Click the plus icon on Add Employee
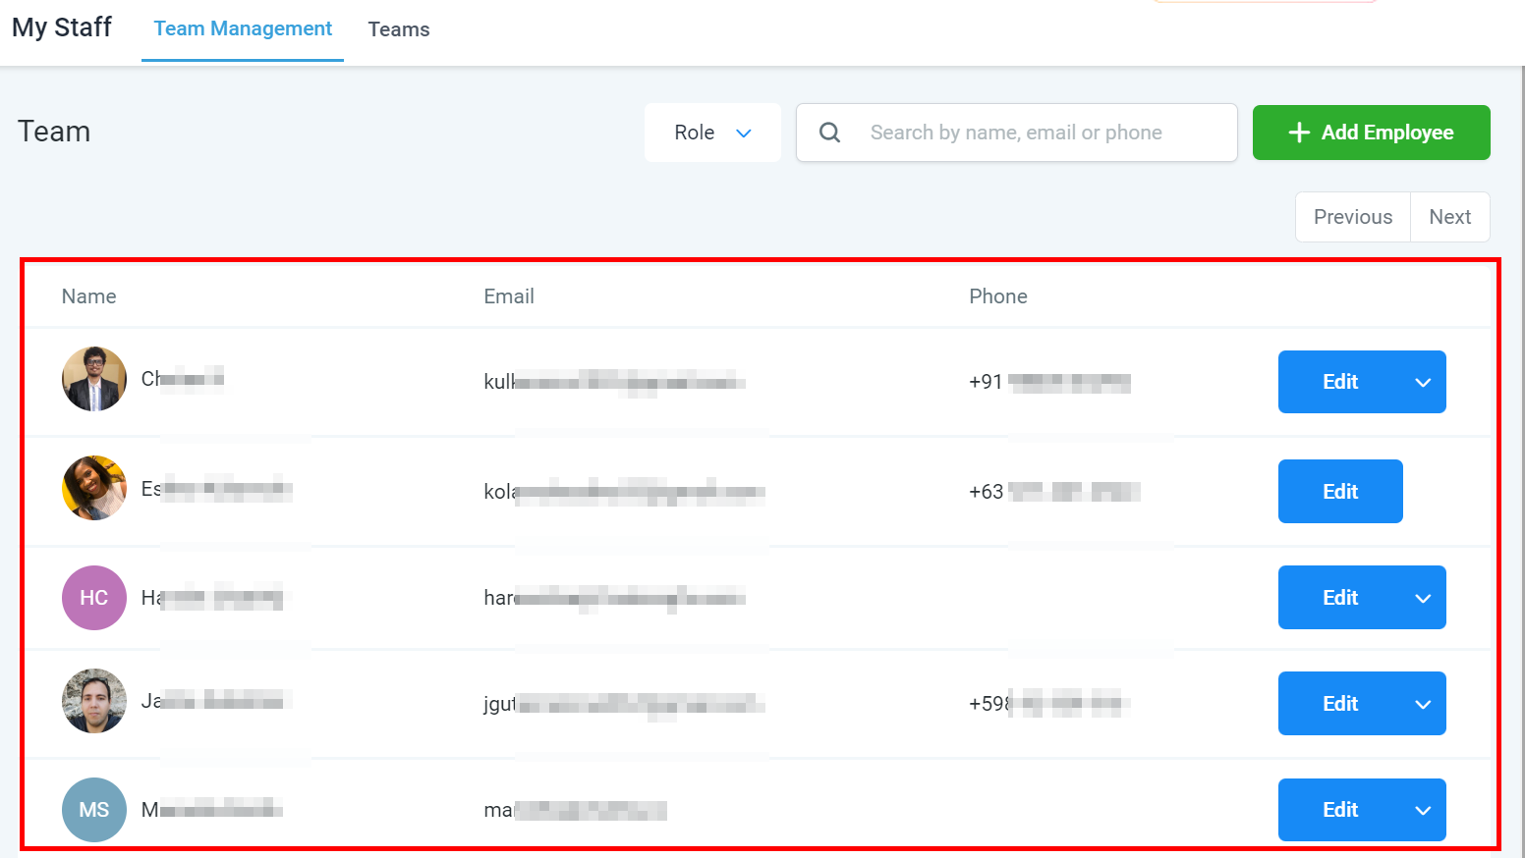 1299,133
